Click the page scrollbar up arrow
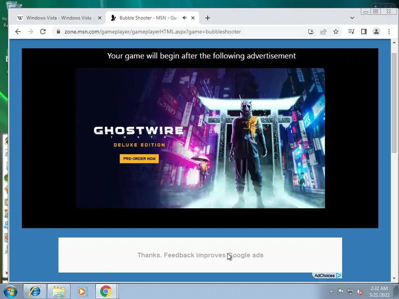This screenshot has height=299, width=399. pos(394,42)
